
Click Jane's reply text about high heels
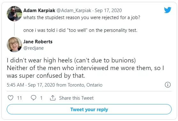pos(85,68)
